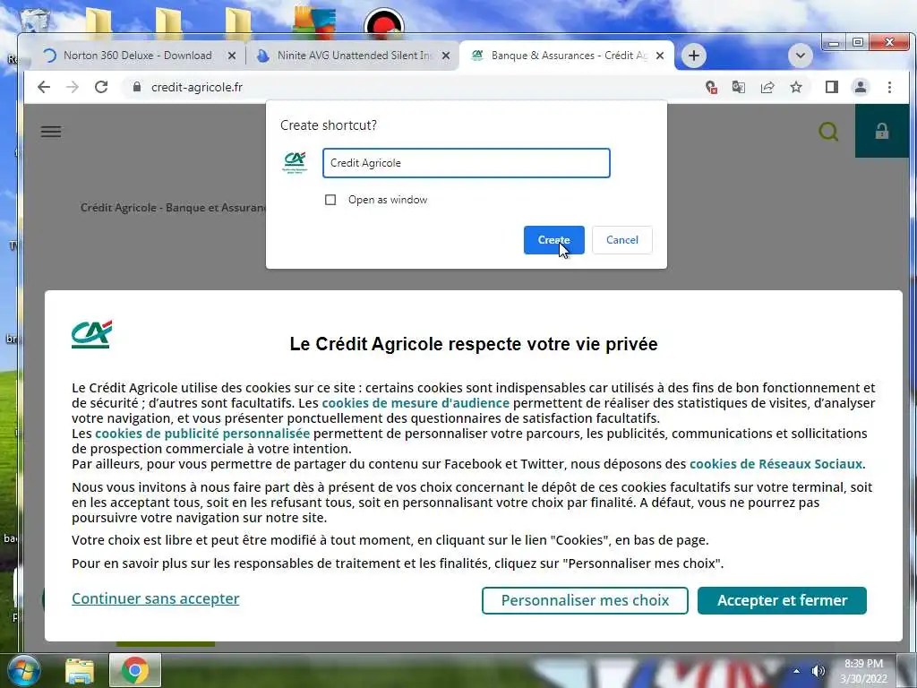Image resolution: width=917 pixels, height=688 pixels.
Task: Close the Ninite AVG tab
Action: tap(446, 56)
